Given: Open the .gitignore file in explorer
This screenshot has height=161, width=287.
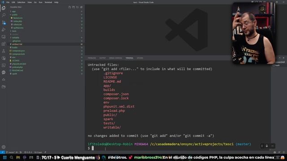Looking at the screenshot, I should click(x=17, y=41).
